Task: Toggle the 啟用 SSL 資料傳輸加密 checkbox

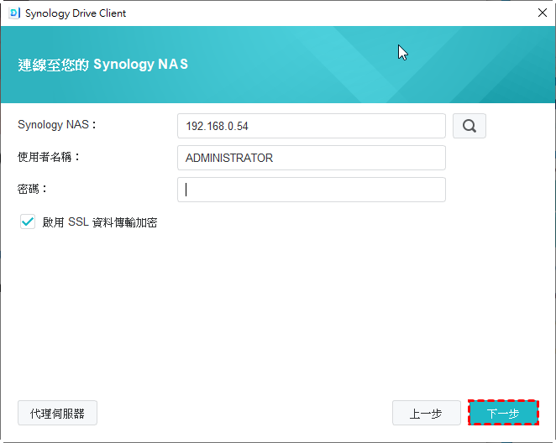Action: pos(28,221)
